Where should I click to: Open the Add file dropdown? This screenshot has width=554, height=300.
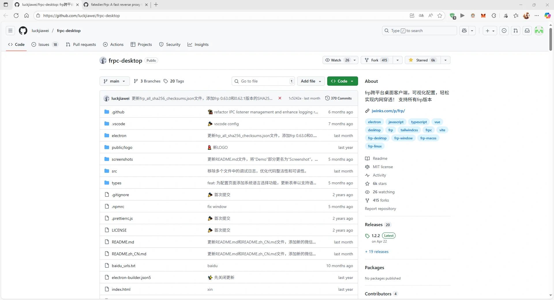[x=311, y=81]
